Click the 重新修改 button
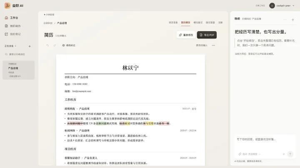 [x=186, y=35]
